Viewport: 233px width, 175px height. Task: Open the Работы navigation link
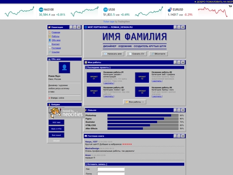(55, 36)
